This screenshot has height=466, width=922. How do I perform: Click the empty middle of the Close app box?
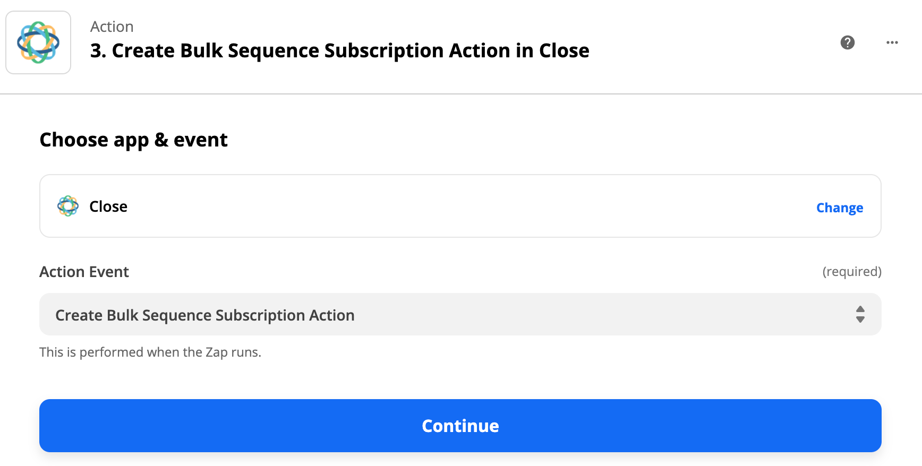coord(460,206)
